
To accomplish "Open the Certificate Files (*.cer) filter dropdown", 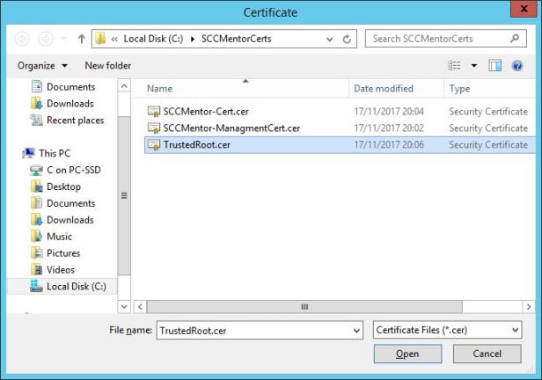I will click(447, 330).
